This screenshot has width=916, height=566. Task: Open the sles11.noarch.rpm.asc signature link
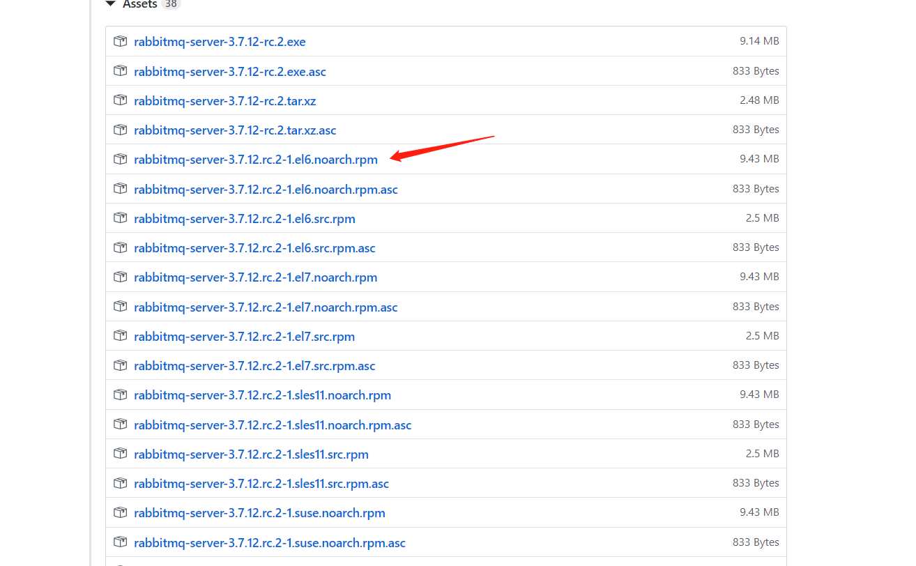point(273,425)
